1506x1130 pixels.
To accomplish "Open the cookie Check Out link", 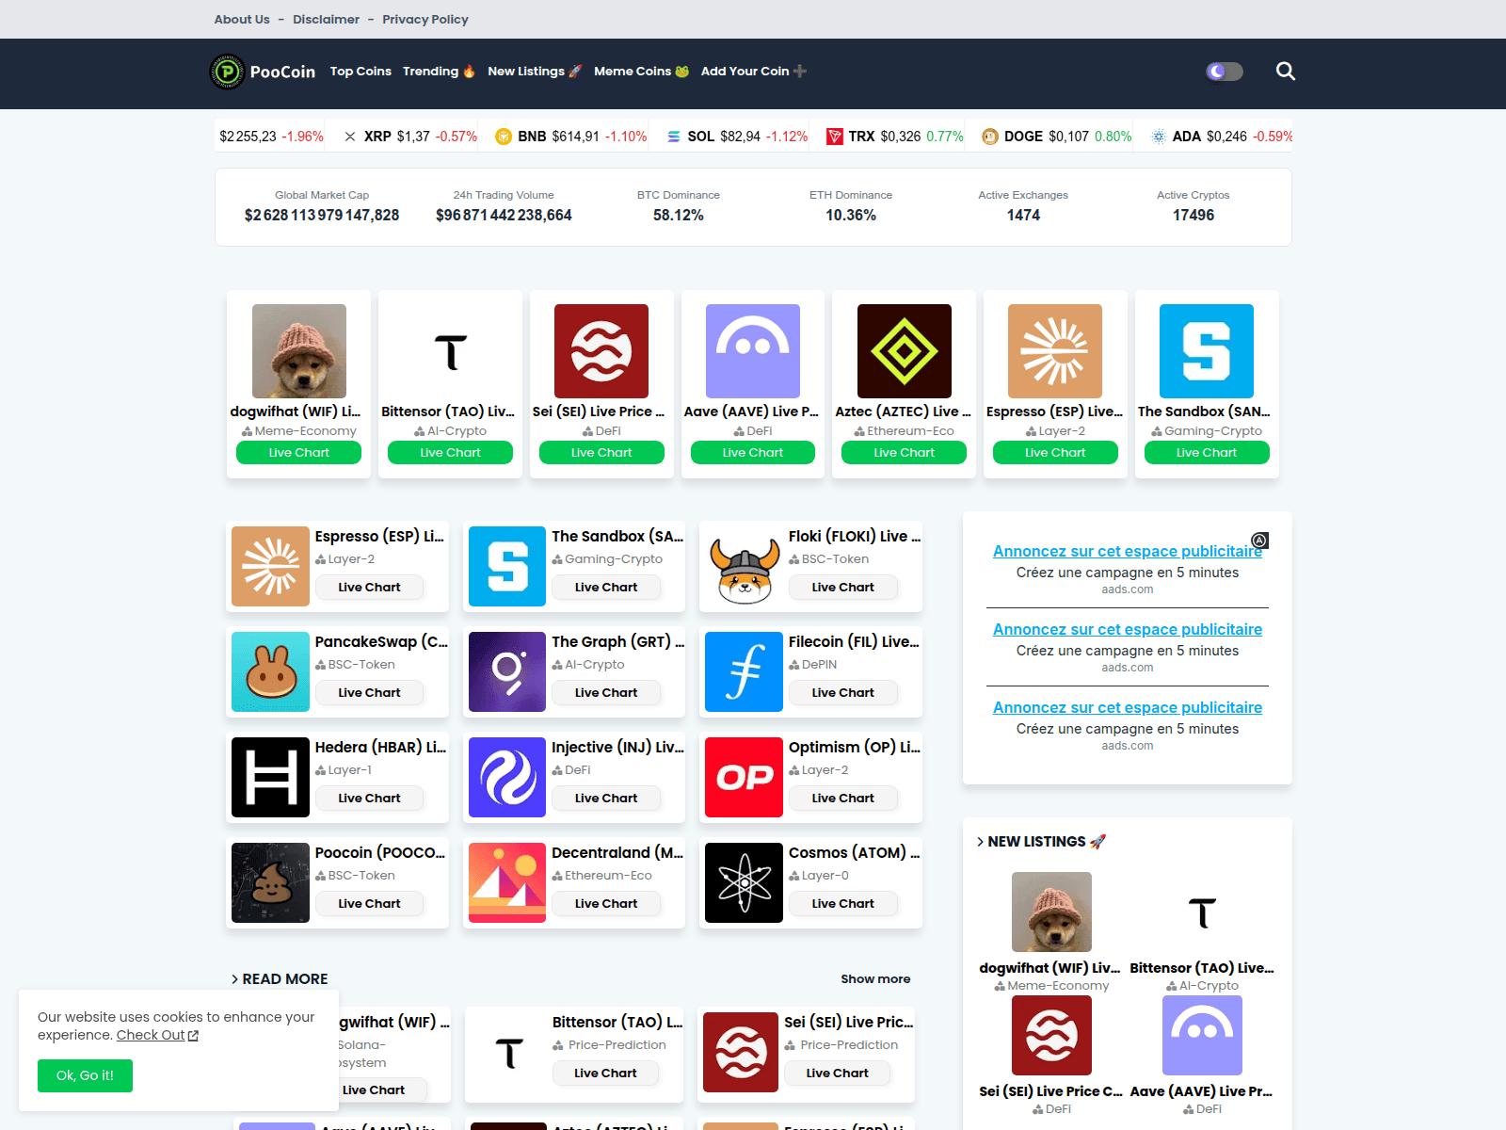I will (157, 1035).
